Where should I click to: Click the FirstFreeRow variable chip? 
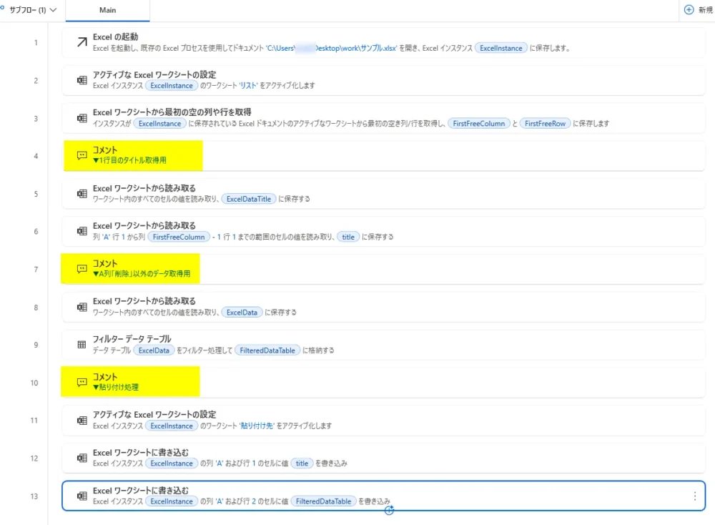tap(545, 124)
